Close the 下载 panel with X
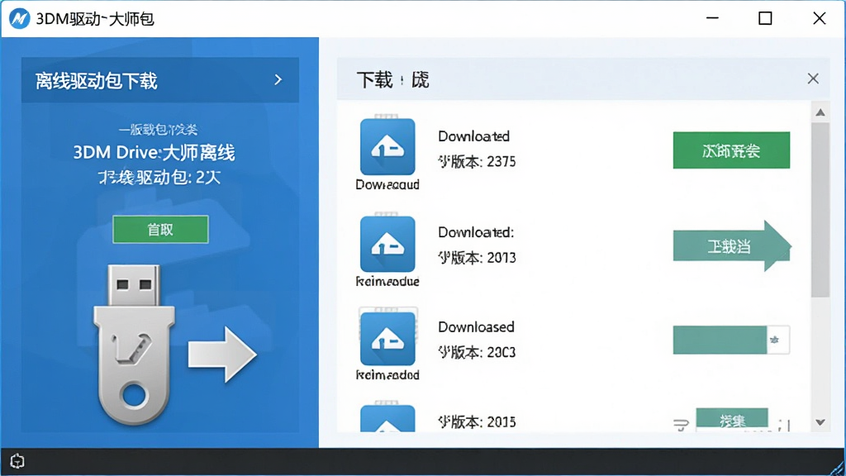This screenshot has height=476, width=846. (x=813, y=79)
